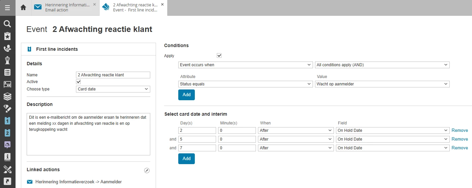
Task: Open the Status equals attribute dropdown
Action: pyautogui.click(x=245, y=84)
